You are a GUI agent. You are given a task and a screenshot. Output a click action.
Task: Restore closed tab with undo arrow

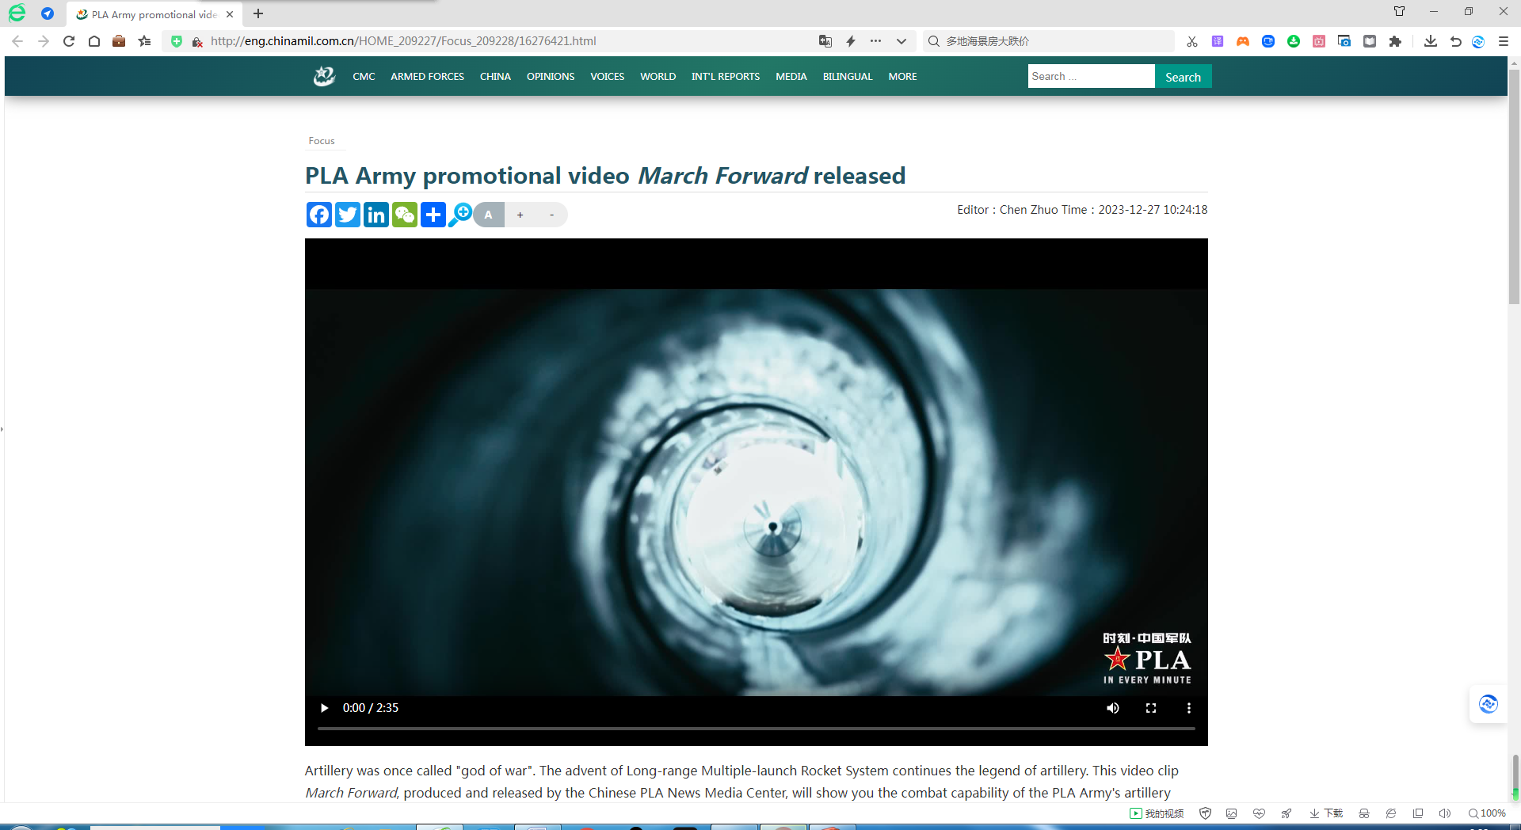pos(1455,41)
